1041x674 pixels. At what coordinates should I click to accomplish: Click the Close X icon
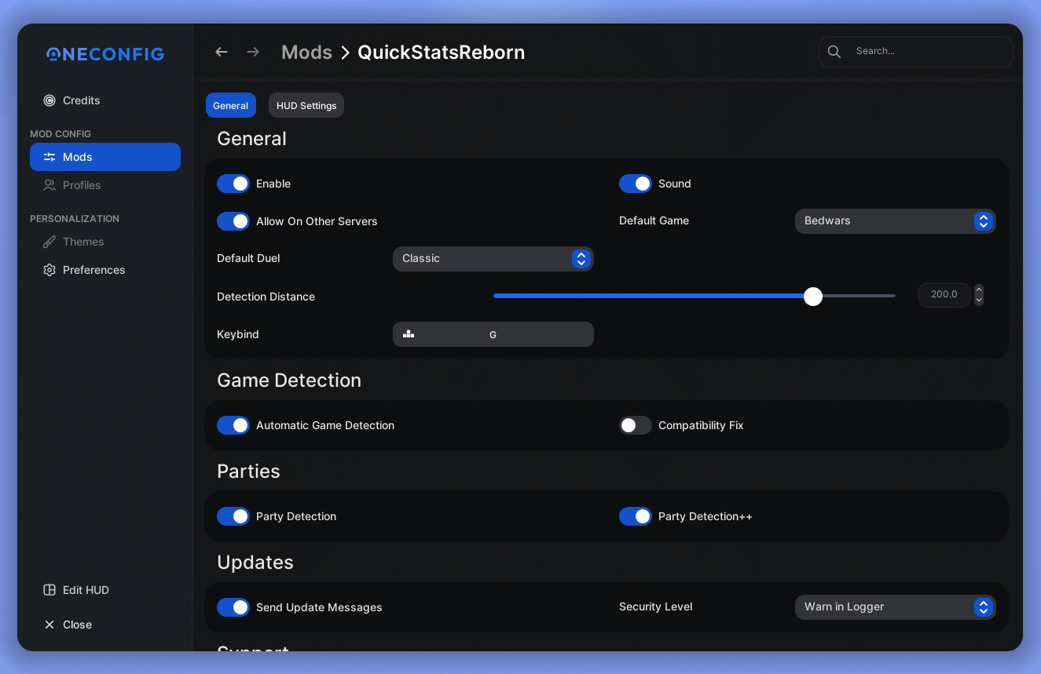coord(49,625)
